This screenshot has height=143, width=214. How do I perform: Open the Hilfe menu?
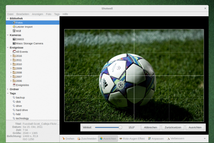(x=65, y=14)
